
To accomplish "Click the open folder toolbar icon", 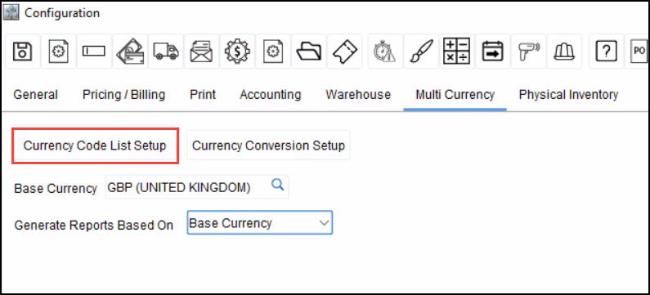I will 309,51.
